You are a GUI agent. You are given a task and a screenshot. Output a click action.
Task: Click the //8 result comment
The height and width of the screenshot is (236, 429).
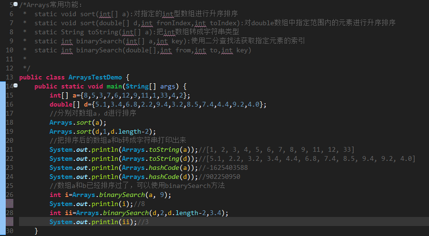139,204
